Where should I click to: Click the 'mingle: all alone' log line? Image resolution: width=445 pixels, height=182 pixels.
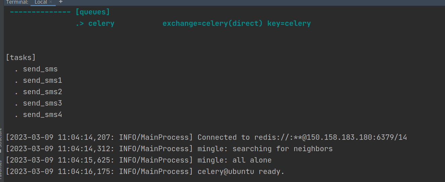click(x=234, y=160)
